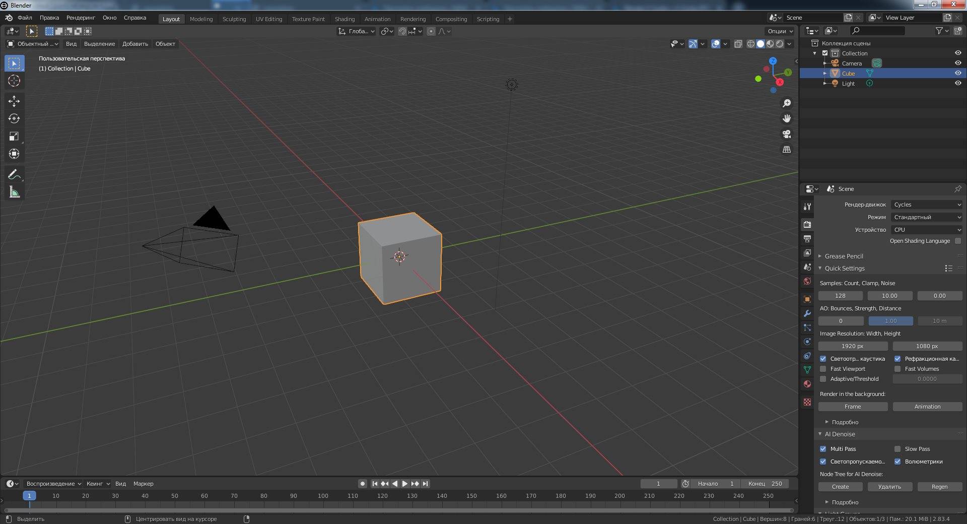Activate the Scale tool

[x=14, y=137]
